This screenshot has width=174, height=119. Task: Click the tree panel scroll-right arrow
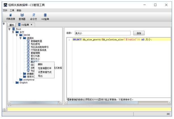tap(61, 103)
